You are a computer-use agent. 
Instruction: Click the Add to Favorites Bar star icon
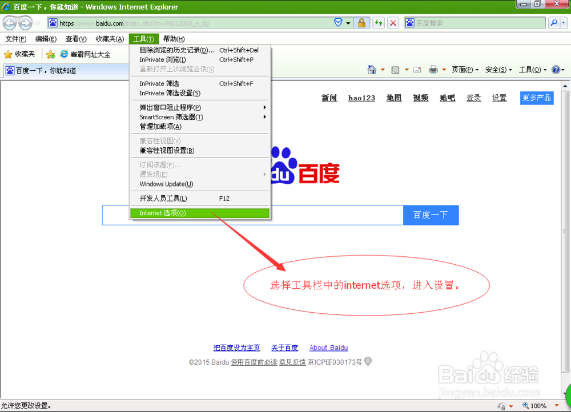click(x=51, y=54)
